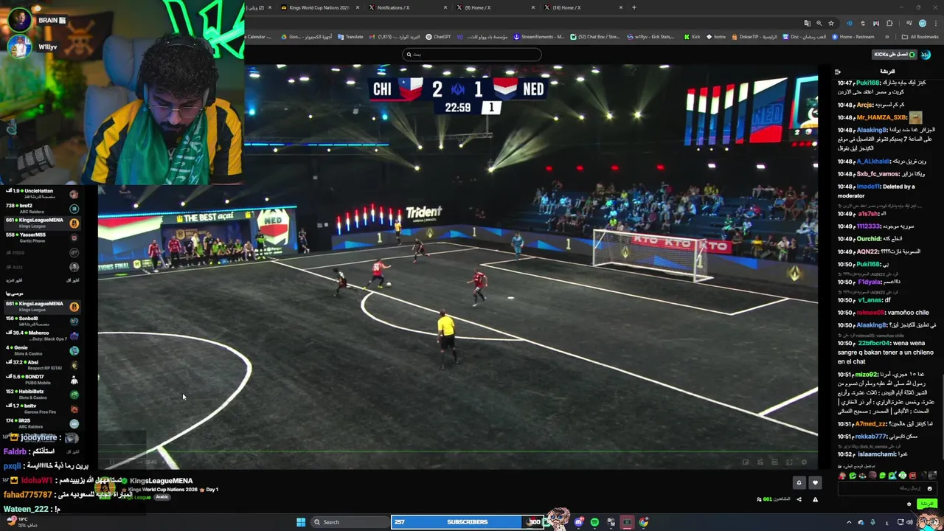This screenshot has height=531, width=944.
Task: Click chat username Puki168 at 10:47
Action: click(x=869, y=83)
